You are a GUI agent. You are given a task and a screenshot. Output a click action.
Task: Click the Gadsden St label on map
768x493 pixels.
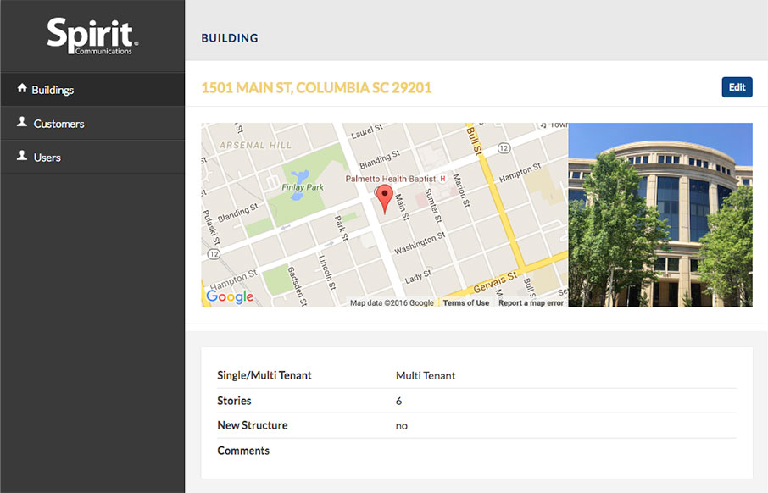coord(297,286)
